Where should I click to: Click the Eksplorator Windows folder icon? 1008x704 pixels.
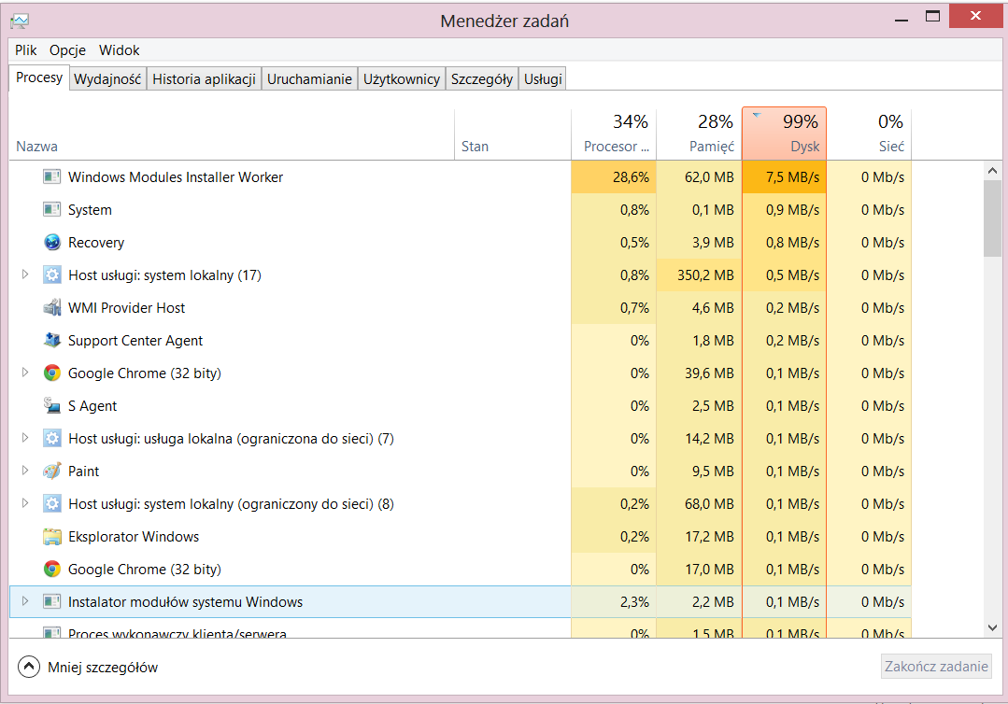52,537
